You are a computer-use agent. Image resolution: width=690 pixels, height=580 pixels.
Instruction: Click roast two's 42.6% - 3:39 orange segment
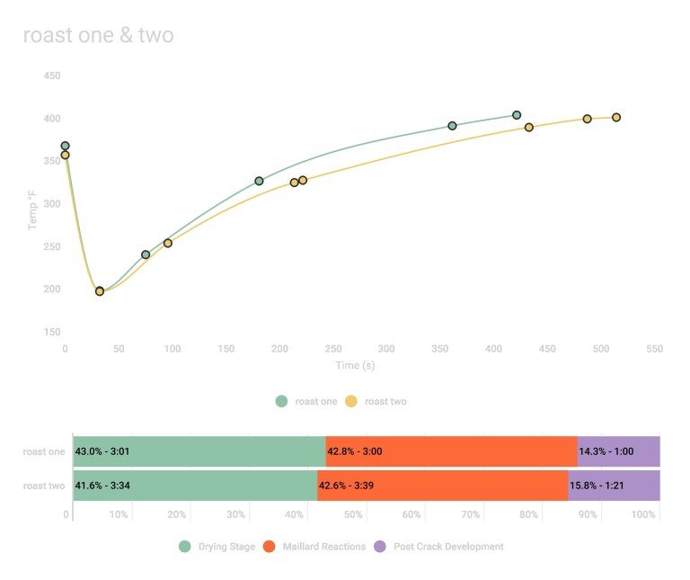442,486
